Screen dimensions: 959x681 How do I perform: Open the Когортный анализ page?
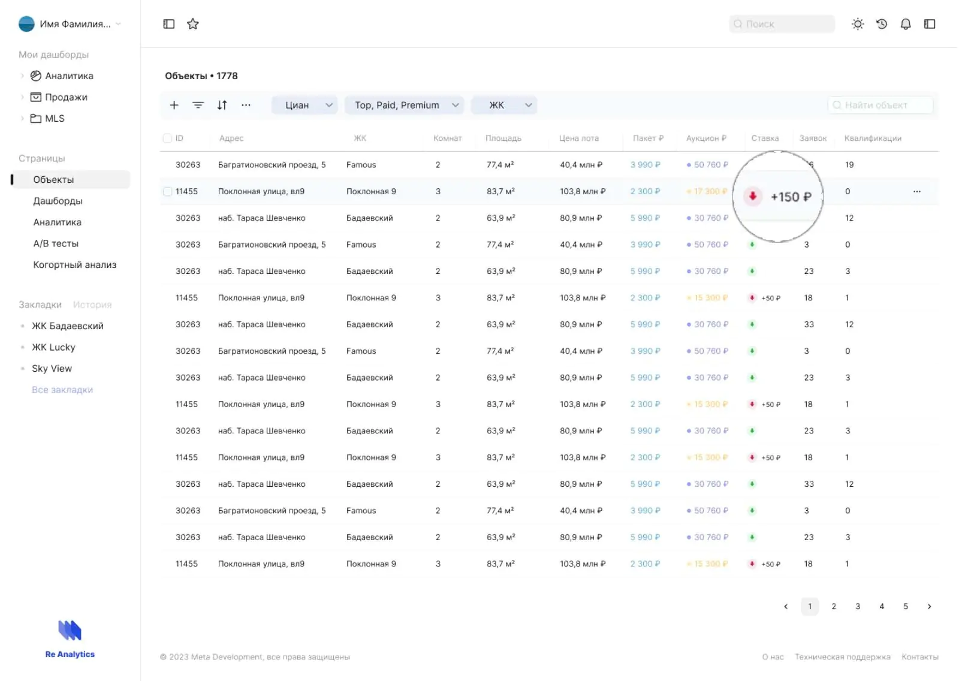(74, 265)
